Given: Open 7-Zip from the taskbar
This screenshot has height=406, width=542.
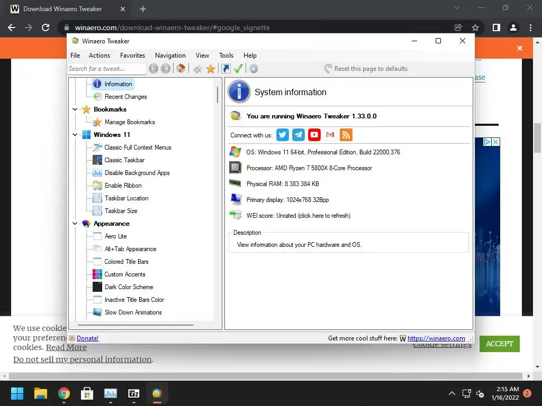Looking at the screenshot, I should 134,393.
